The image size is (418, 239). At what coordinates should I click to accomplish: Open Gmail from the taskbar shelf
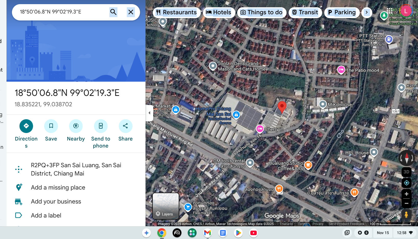(207, 233)
